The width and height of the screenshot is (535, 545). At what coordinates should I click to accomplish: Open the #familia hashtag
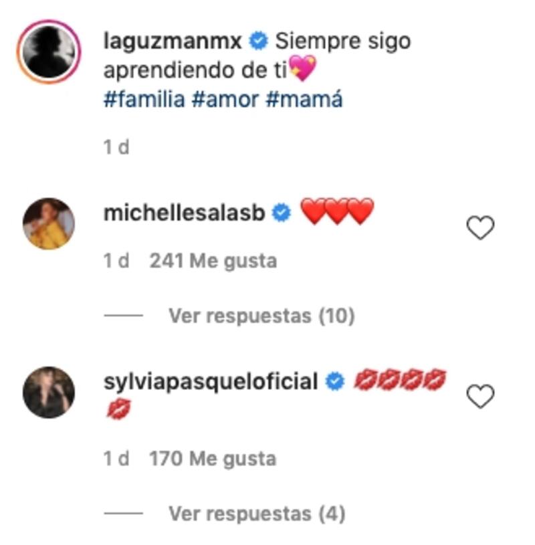(144, 100)
